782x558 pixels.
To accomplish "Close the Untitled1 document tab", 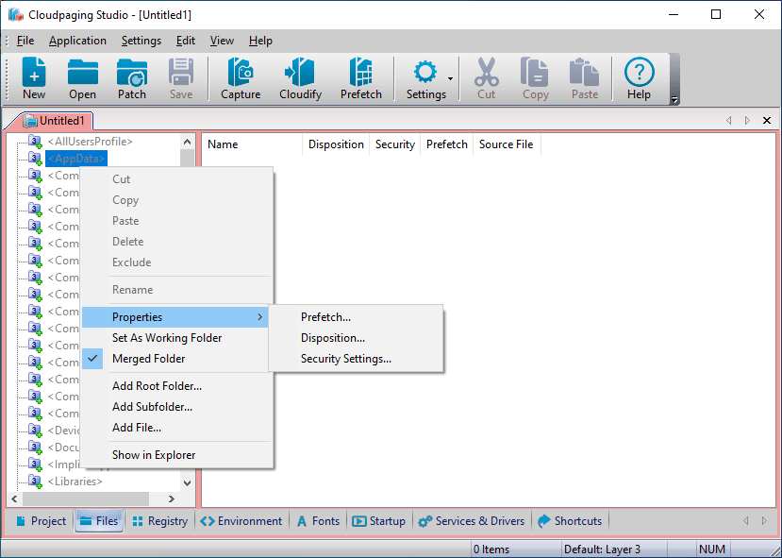I will click(x=767, y=120).
